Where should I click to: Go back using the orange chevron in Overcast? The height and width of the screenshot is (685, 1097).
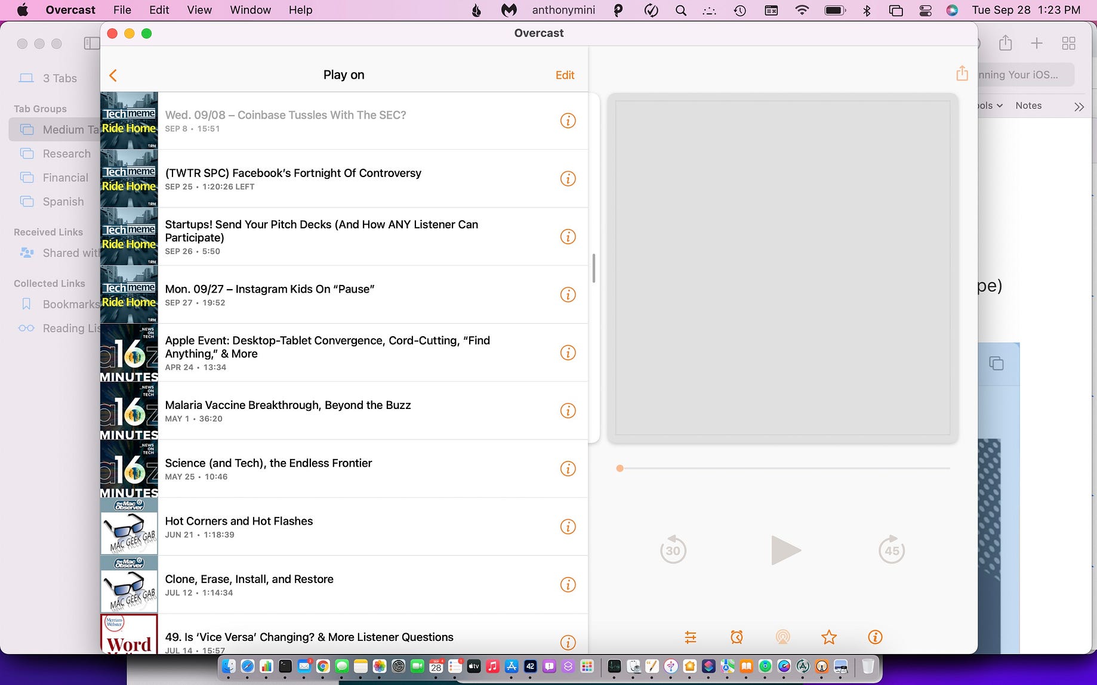[113, 75]
